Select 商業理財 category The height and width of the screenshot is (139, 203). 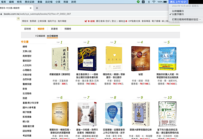pyautogui.click(x=27, y=56)
